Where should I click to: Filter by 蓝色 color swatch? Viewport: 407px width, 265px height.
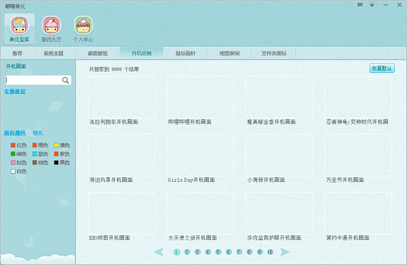[x=35, y=153]
